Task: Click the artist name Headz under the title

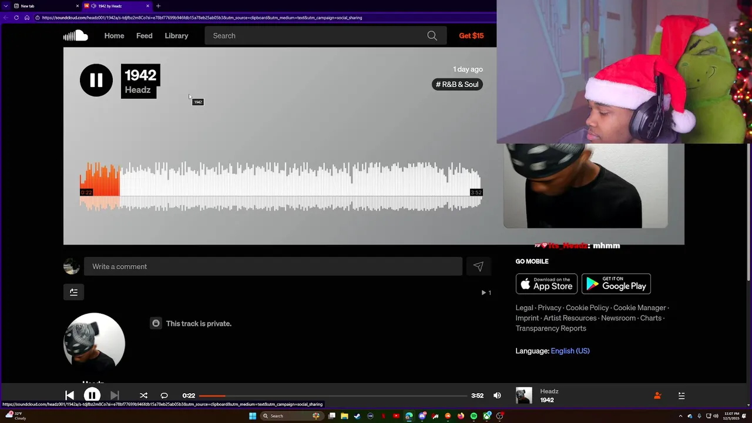Action: tap(137, 90)
